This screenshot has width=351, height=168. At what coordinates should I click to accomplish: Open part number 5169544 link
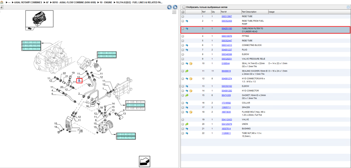click(225, 63)
